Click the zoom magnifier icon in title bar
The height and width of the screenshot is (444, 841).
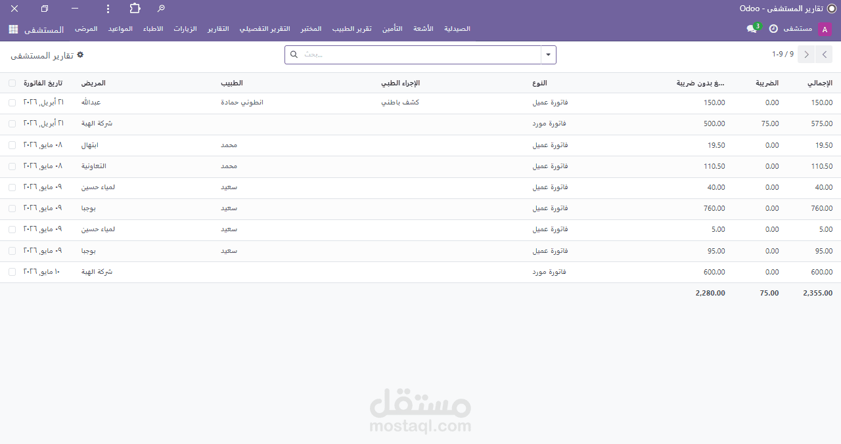(x=161, y=9)
